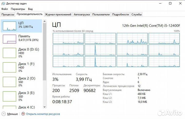Collapse view with the Меньше chevron icon
This screenshot has height=119, width=185.
4,114
